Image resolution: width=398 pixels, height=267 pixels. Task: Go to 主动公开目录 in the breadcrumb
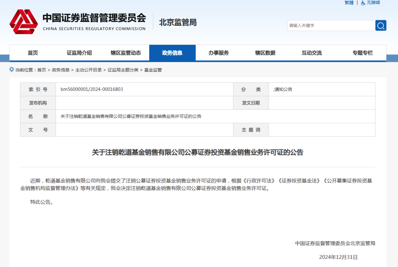click(88, 70)
